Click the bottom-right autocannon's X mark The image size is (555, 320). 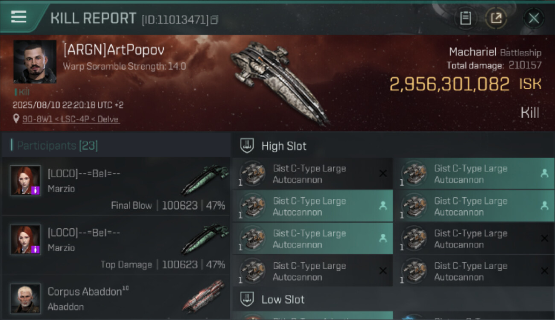pyautogui.click(x=544, y=271)
